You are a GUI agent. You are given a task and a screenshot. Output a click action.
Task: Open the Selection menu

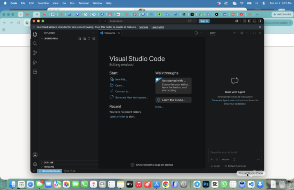coord(43,3)
